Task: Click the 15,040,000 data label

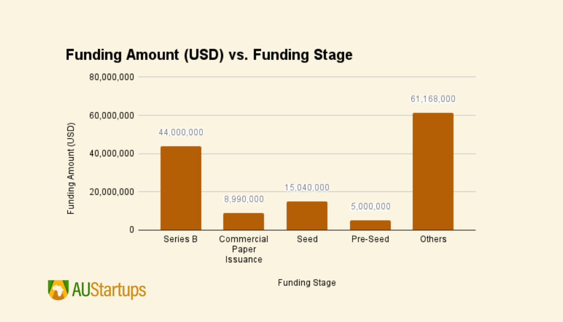Action: tap(307, 188)
